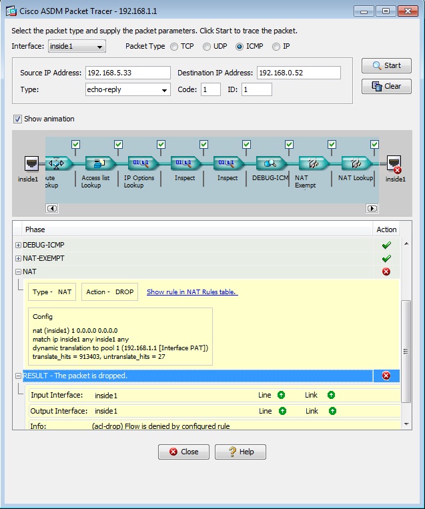Click 'nat (inside1) 1 0.0.0.0 0.0.0.0' config line
Viewport: 425px width, 509px height.
(75, 330)
